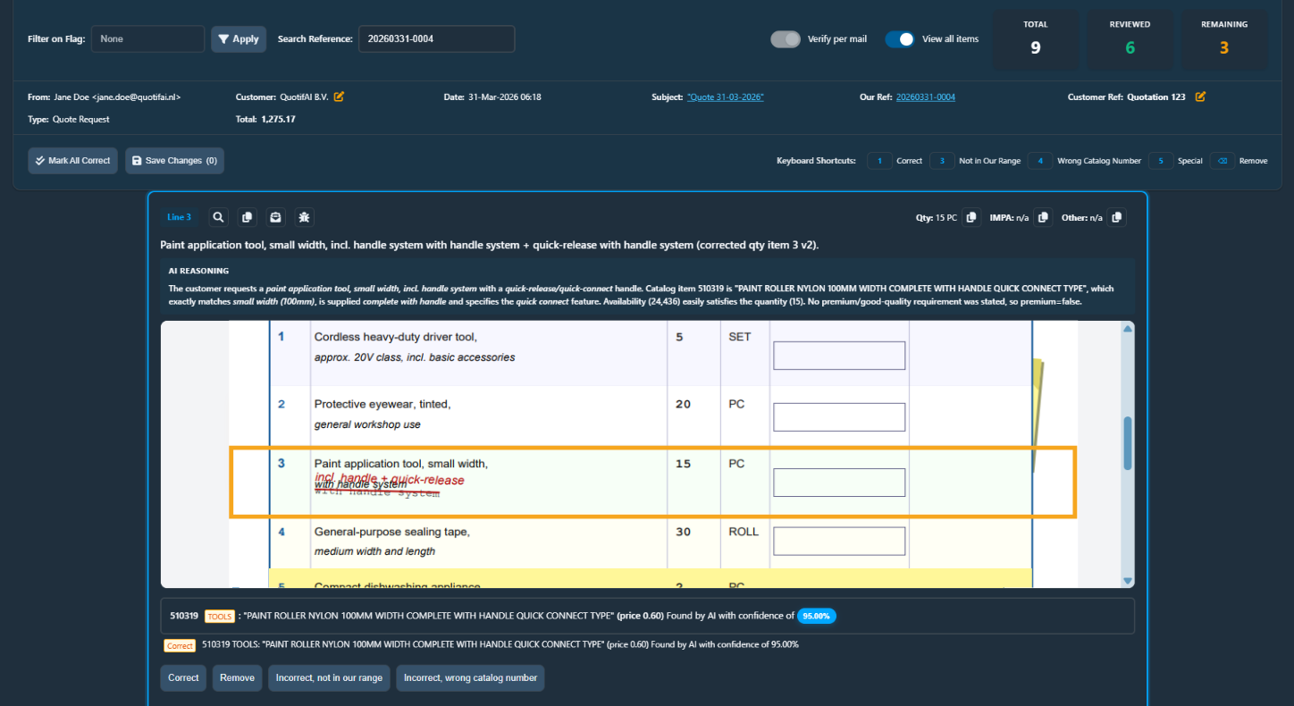
Task: Click the save disk icon on Save Changes
Action: (136, 160)
